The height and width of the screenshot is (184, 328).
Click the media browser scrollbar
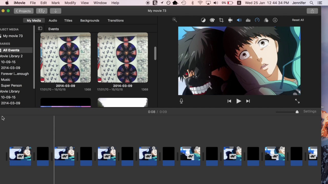[x=155, y=53]
